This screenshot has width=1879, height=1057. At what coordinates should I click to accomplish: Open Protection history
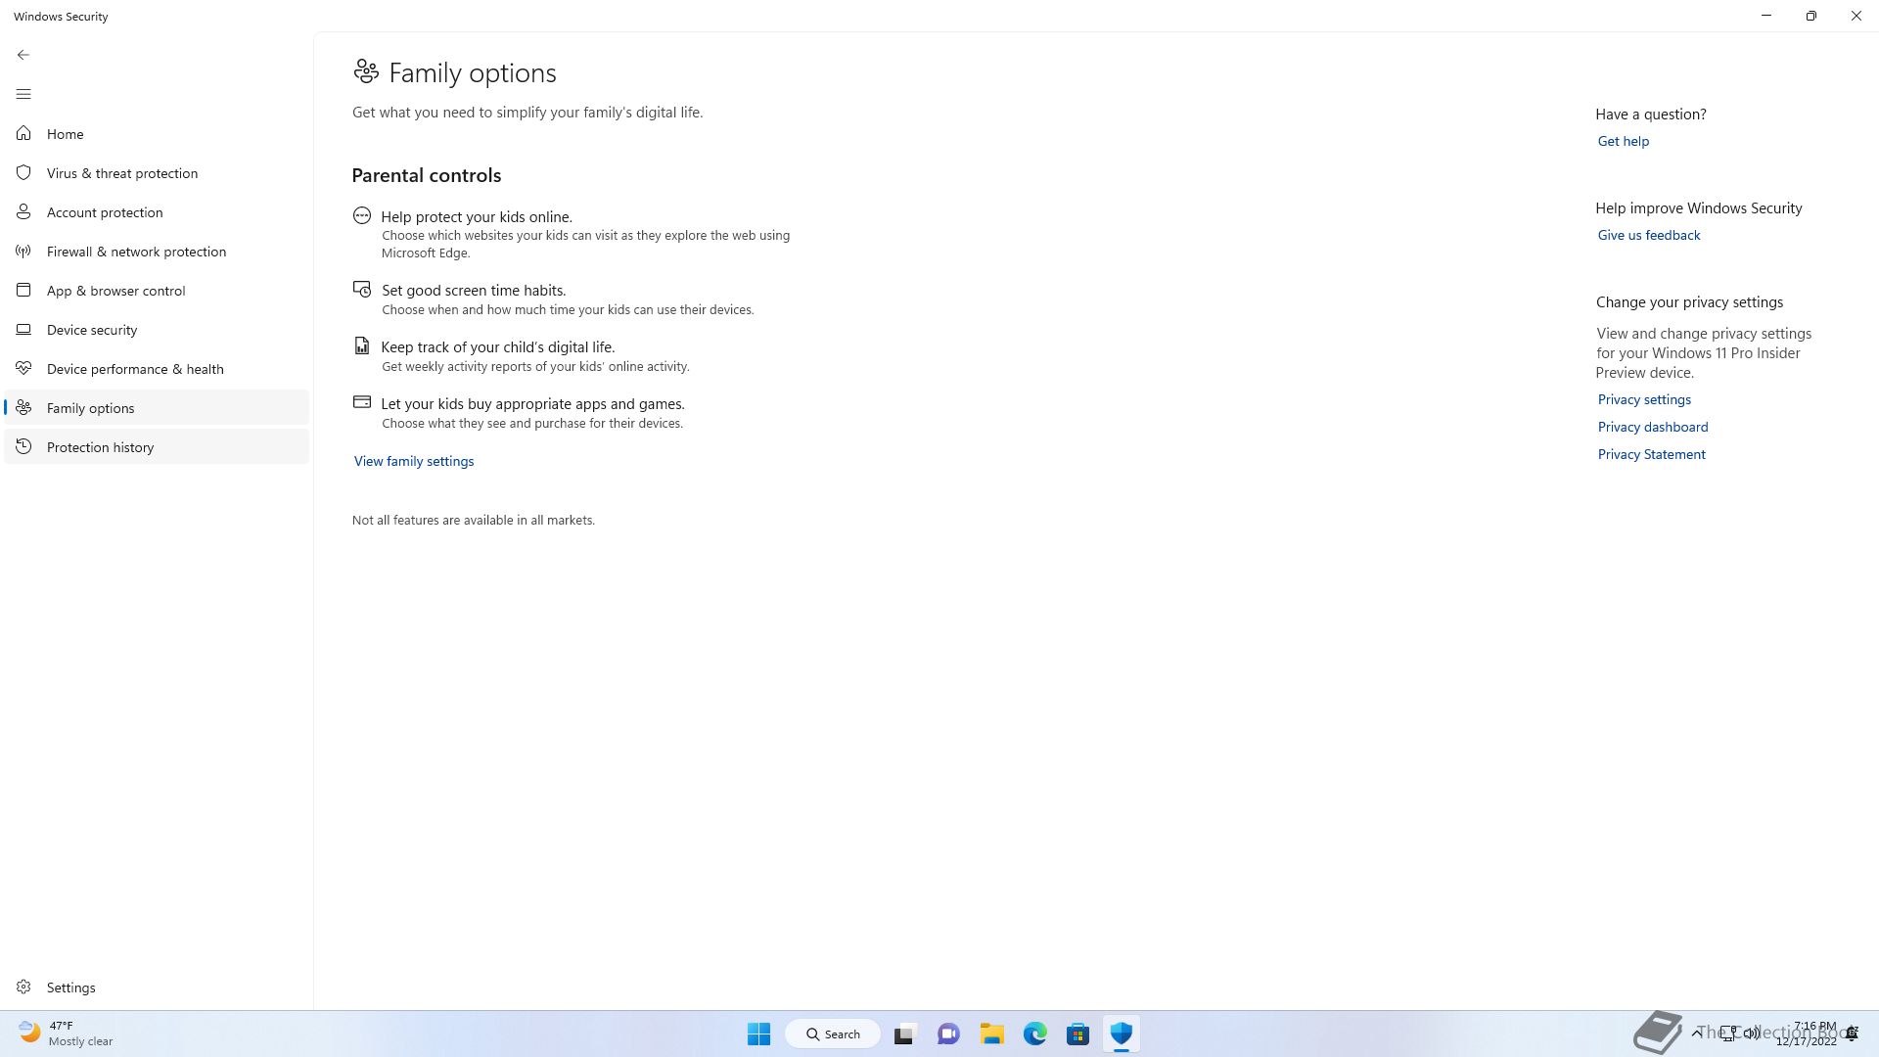(x=157, y=447)
